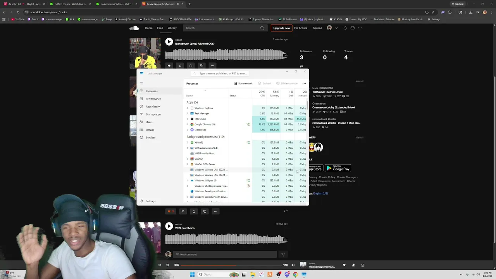The image size is (496, 279).
Task: Copy link of icanseeyuh track
Action: [x=201, y=65]
